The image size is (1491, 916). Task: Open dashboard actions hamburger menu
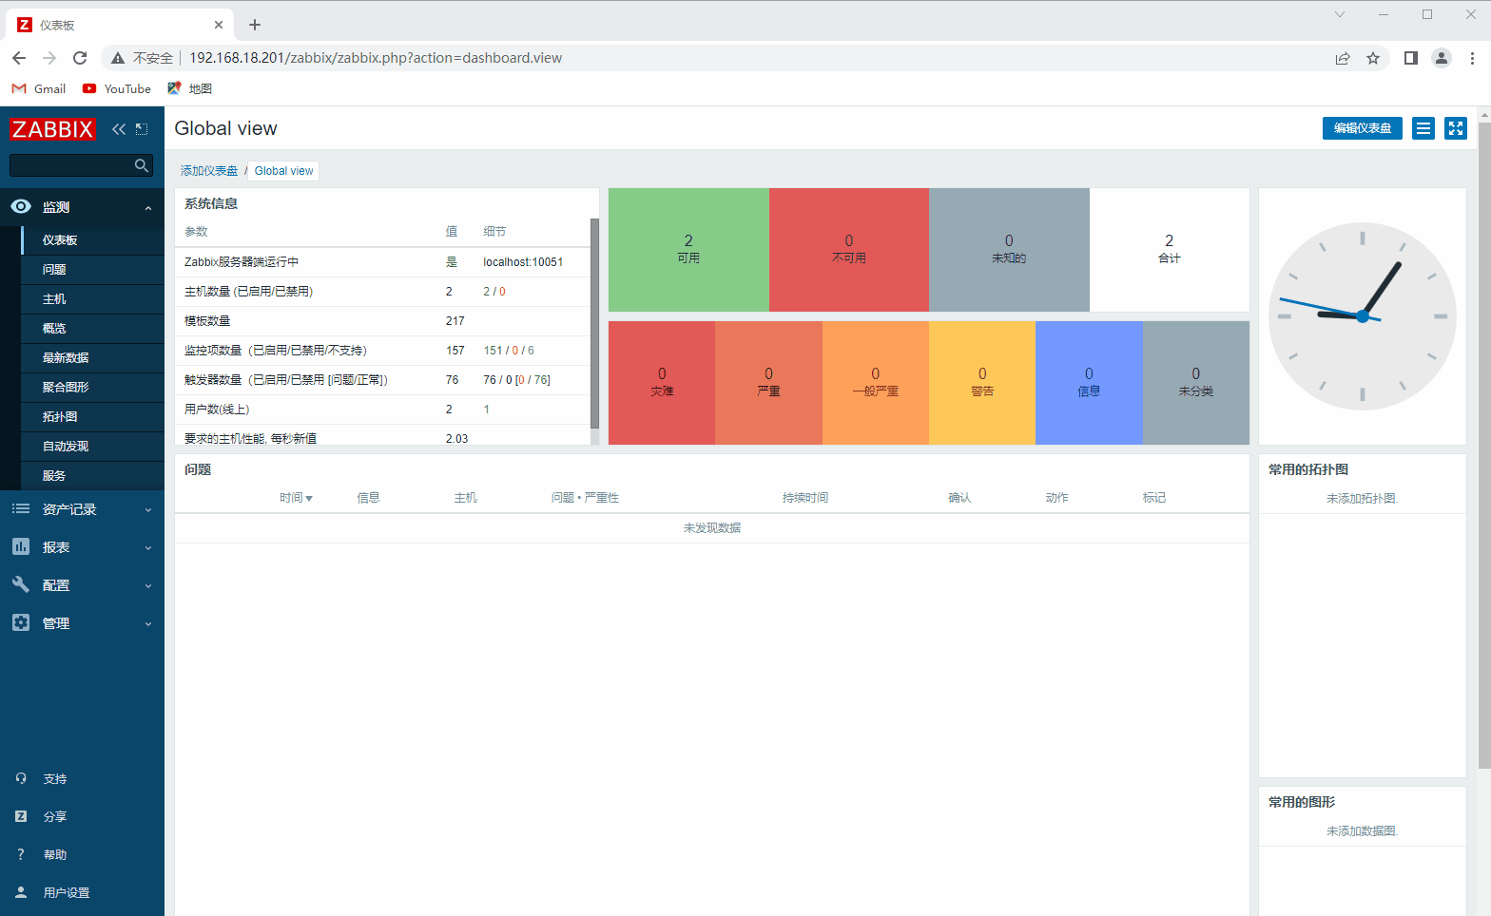[1423, 128]
